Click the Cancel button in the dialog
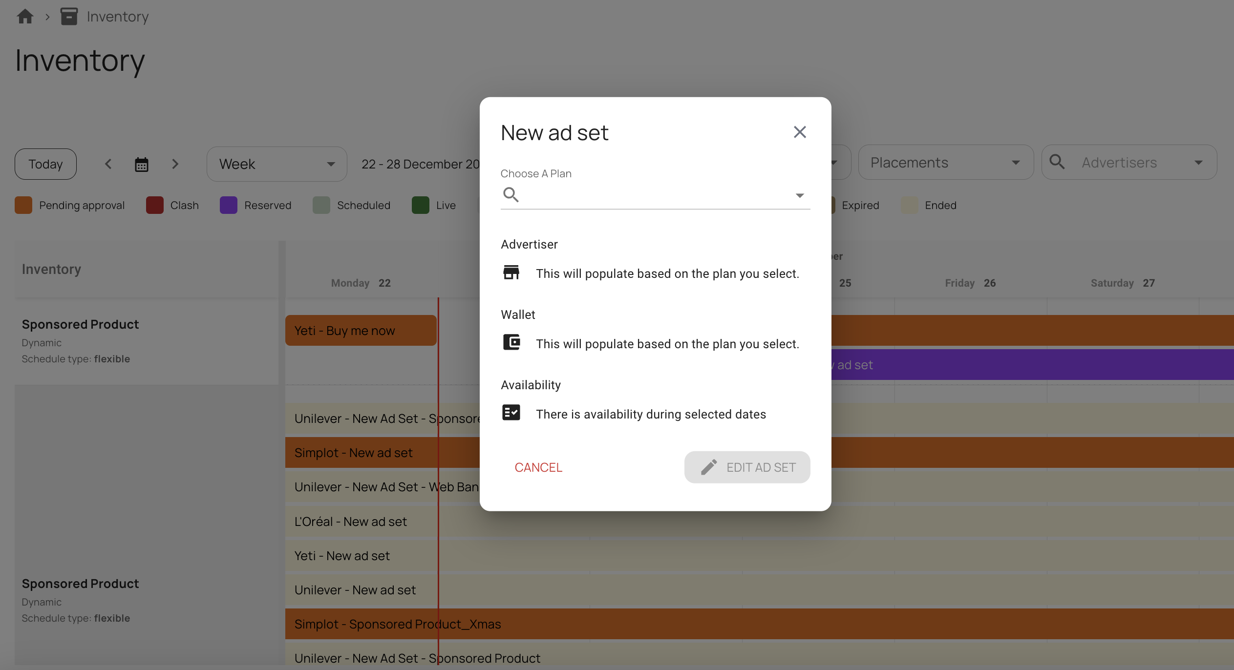This screenshot has width=1234, height=670. click(x=538, y=467)
